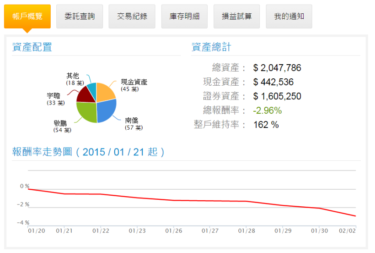375x253 pixels.
Task: Click the 南僑 (57 萬) pie label
Action: (x=134, y=124)
